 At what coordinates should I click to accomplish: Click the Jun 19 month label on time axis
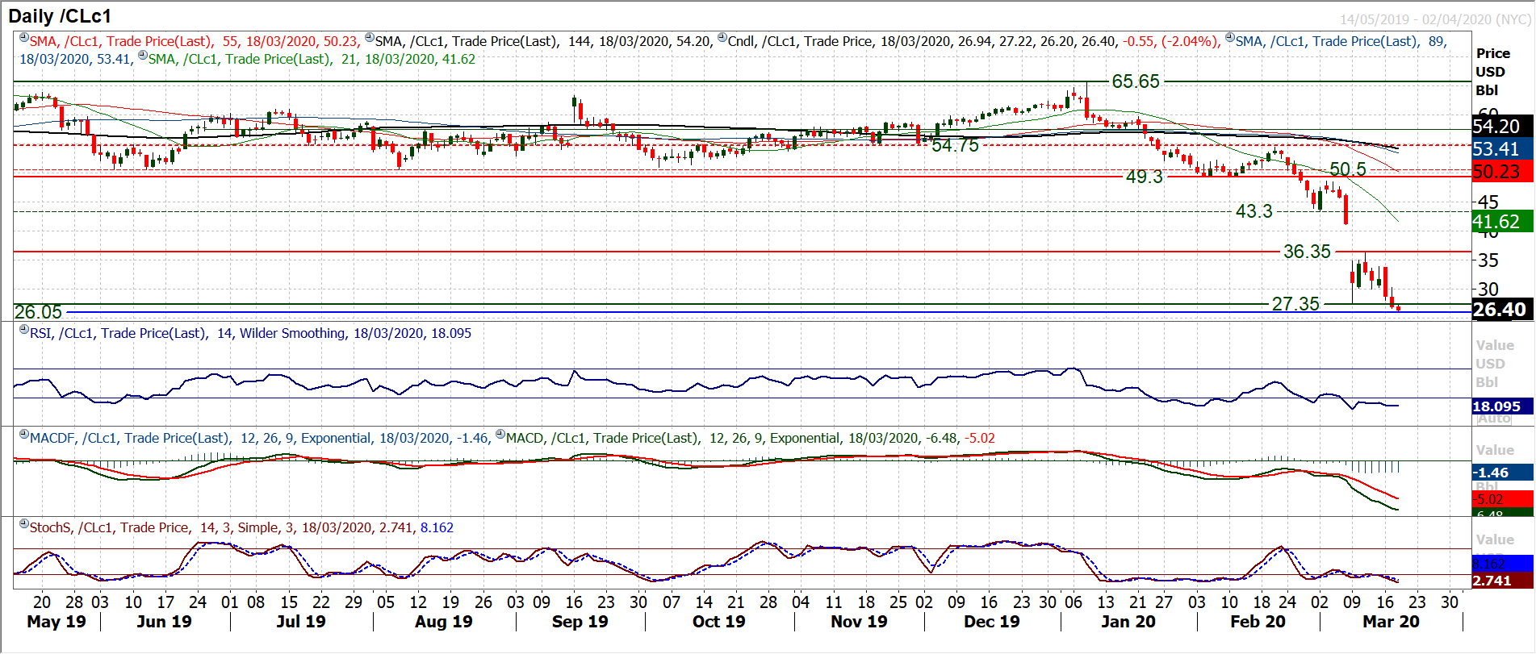[164, 622]
